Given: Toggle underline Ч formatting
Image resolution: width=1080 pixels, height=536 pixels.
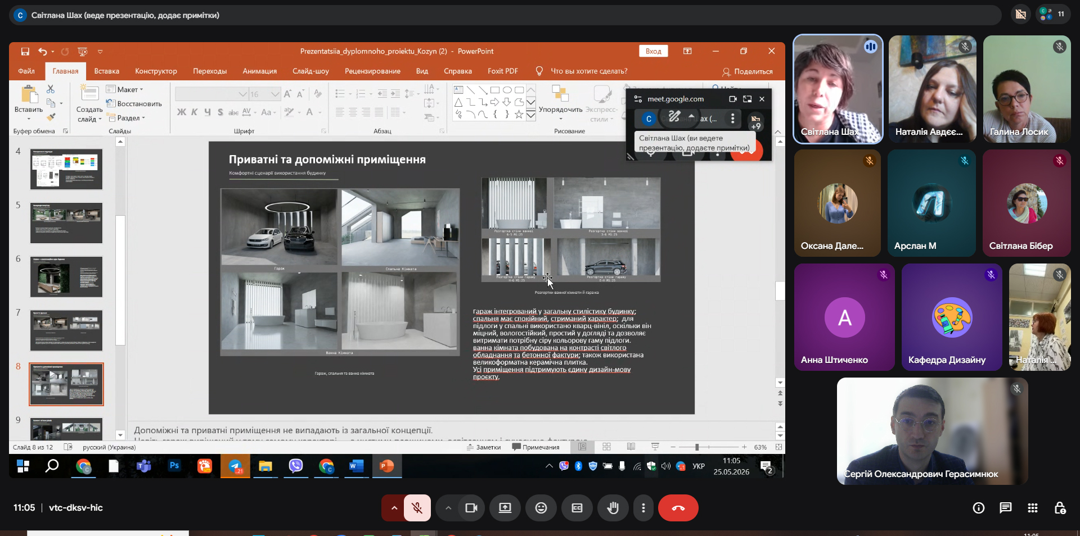Looking at the screenshot, I should click(x=208, y=112).
